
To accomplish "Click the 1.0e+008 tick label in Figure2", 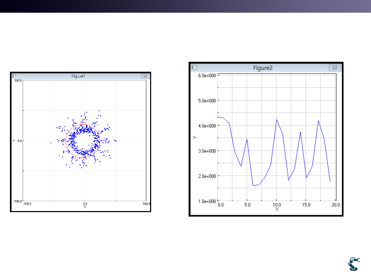I will (x=207, y=201).
